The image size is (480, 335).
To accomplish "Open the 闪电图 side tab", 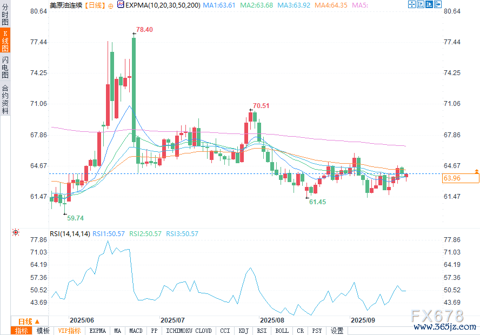I will coord(5,67).
